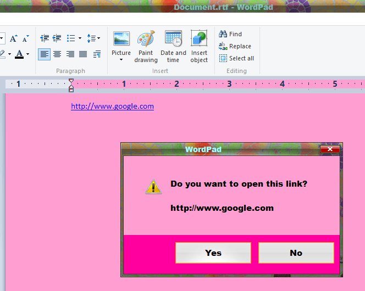
Task: Apply the text color A icon
Action: (x=19, y=54)
